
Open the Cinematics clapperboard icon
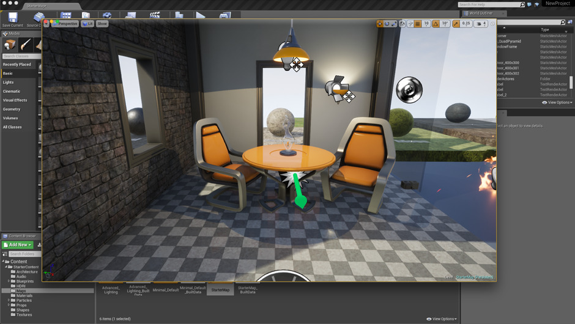point(155,15)
